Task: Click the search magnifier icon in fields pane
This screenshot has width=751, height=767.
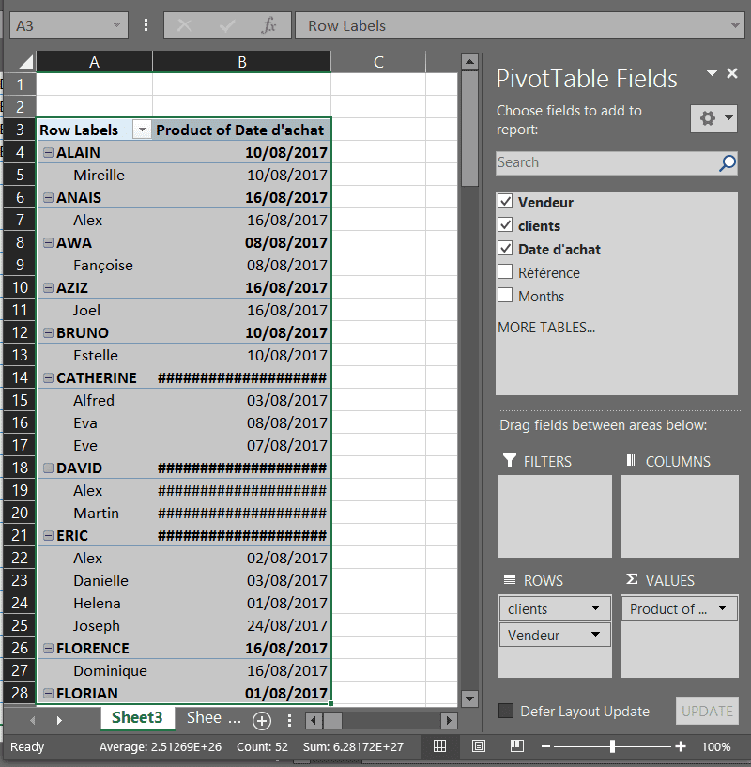Action: pyautogui.click(x=728, y=163)
